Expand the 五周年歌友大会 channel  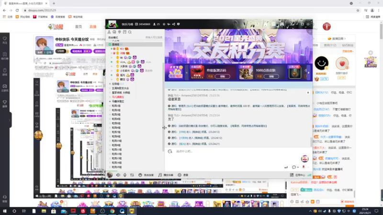pos(120,88)
